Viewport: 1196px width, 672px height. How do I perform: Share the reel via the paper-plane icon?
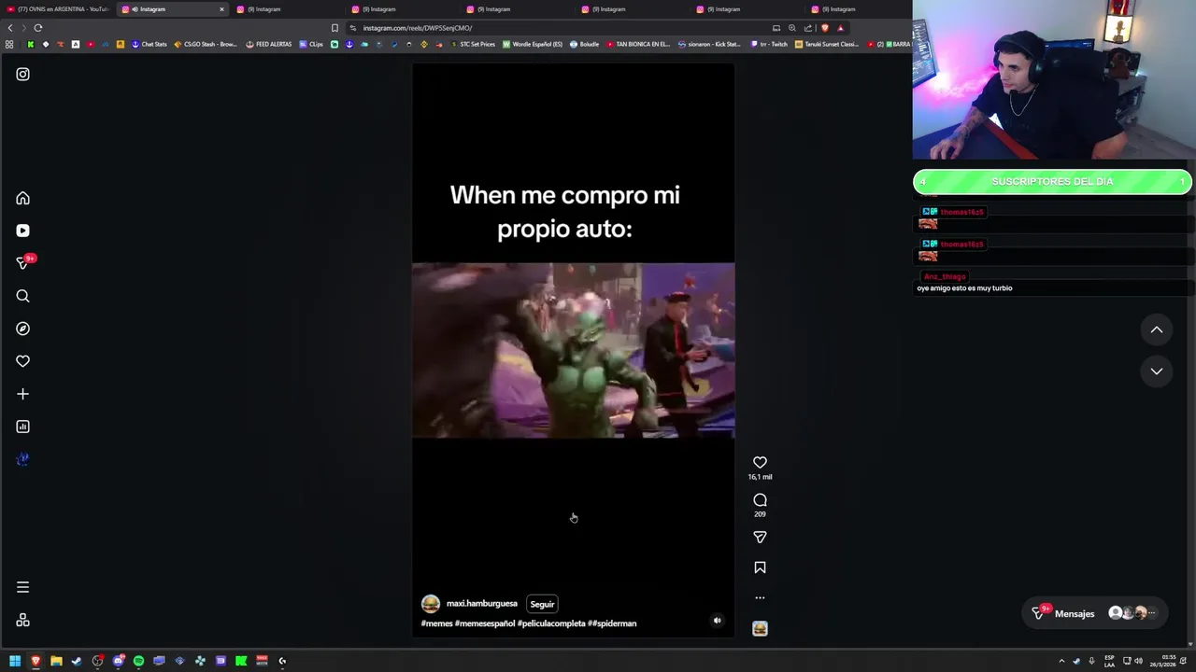[760, 537]
